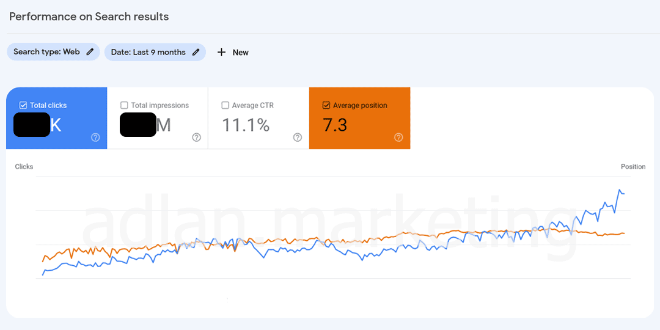The height and width of the screenshot is (330, 660).
Task: Tick the Average CTR checkbox
Action: point(226,105)
